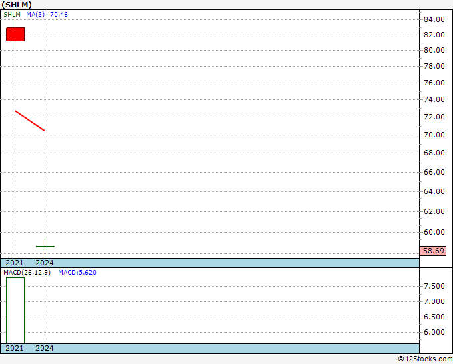Click the MACD(26,12,9) indicator label
The height and width of the screenshot is (364, 453).
point(27,273)
